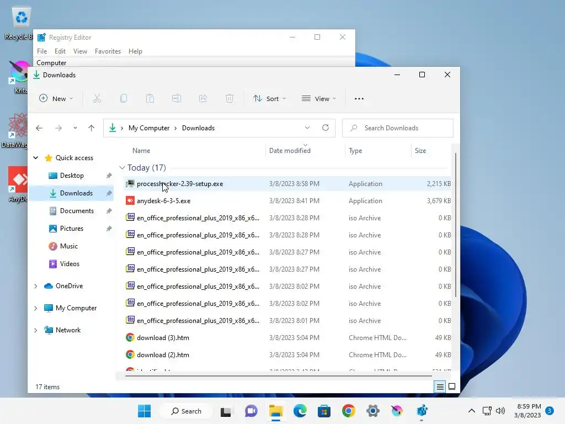Go up one folder level arrow
This screenshot has height=424, width=565.
click(x=91, y=128)
